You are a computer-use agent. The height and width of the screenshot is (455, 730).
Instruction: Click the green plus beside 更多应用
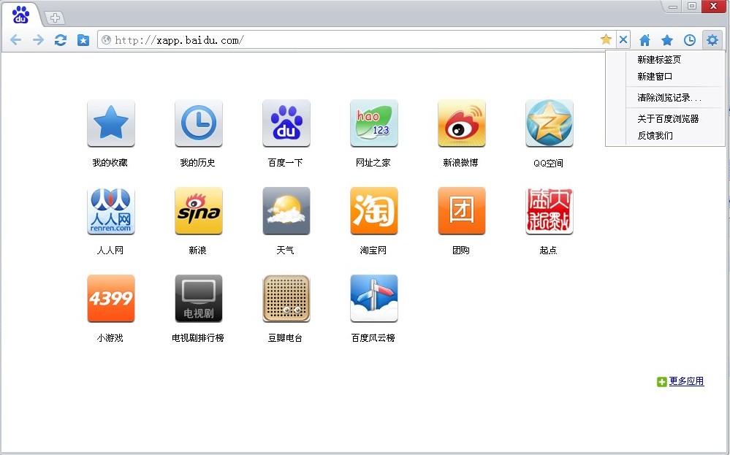[661, 382]
